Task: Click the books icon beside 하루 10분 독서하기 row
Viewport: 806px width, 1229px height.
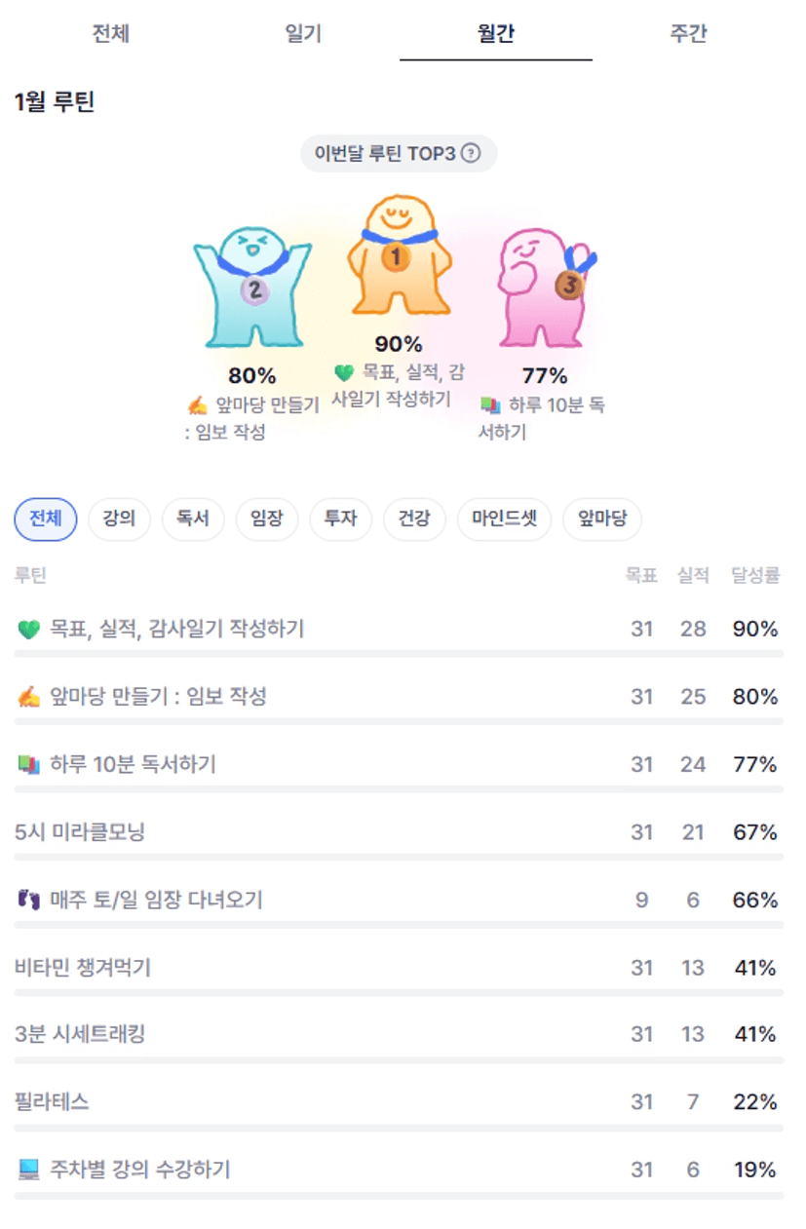Action: [x=28, y=765]
